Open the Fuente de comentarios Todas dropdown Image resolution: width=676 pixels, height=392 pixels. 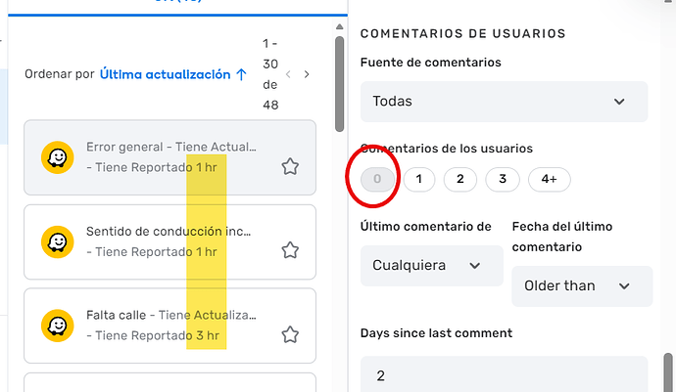pos(504,102)
